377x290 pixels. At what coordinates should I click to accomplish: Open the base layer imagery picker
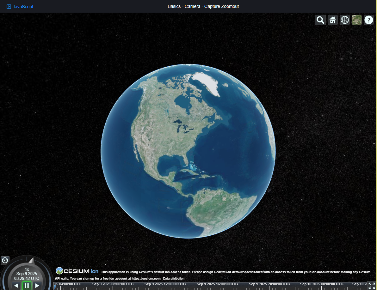[x=356, y=20]
